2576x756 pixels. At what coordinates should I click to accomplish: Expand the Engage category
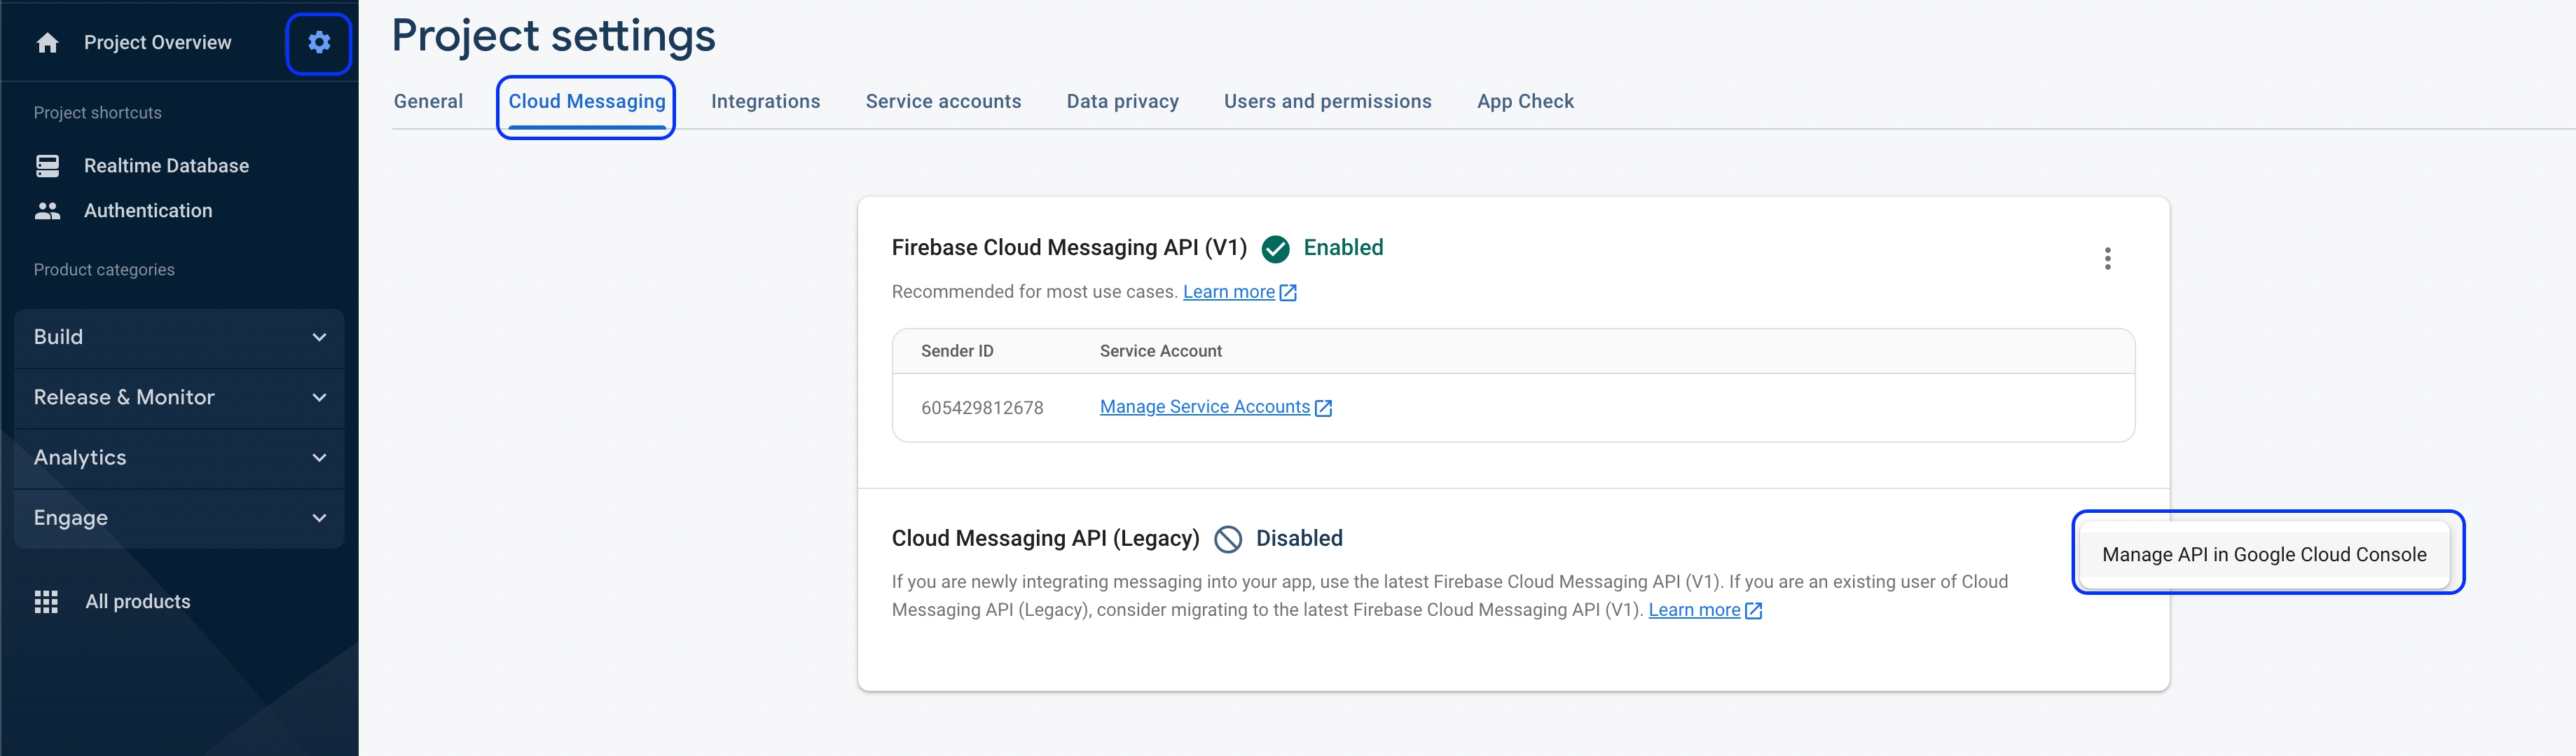click(179, 518)
